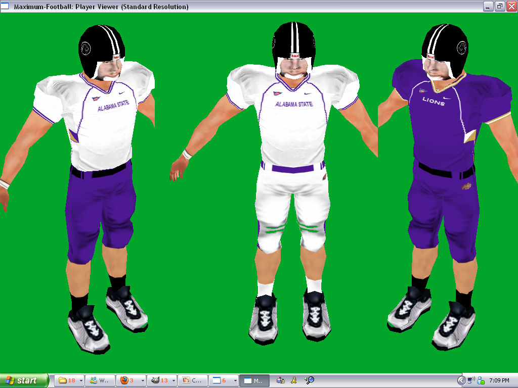Click 'ALABAMA STATE' on the middle player's jersey
The image size is (518, 388).
coord(294,104)
